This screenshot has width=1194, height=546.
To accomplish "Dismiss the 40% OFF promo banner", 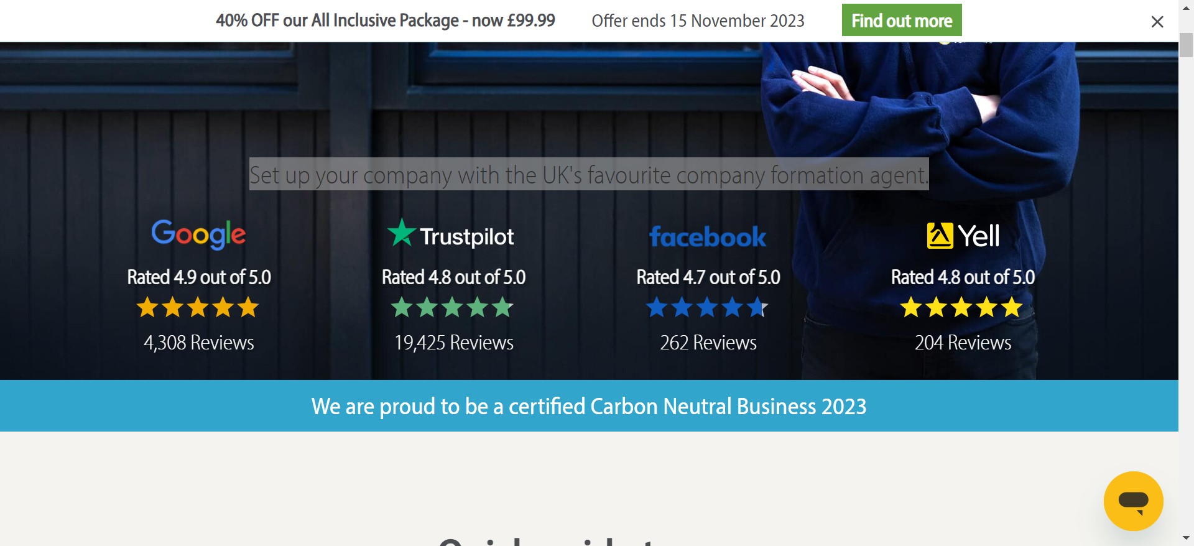I will pyautogui.click(x=1157, y=22).
